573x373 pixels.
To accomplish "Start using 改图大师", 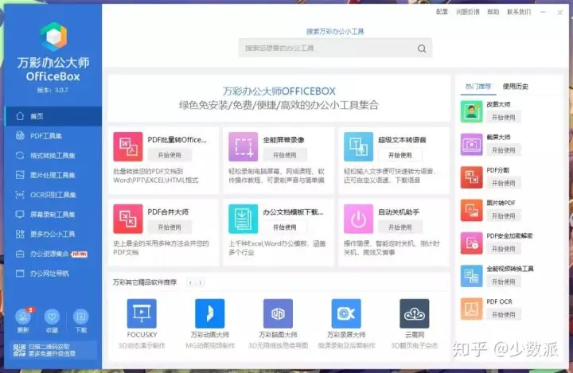I will pos(504,117).
